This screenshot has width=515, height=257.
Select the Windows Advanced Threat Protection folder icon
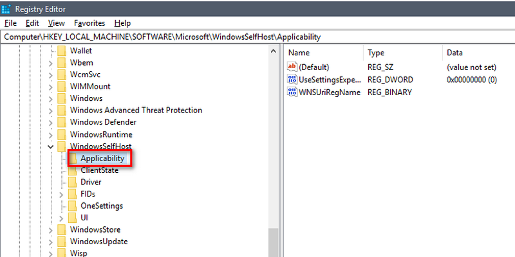click(62, 110)
